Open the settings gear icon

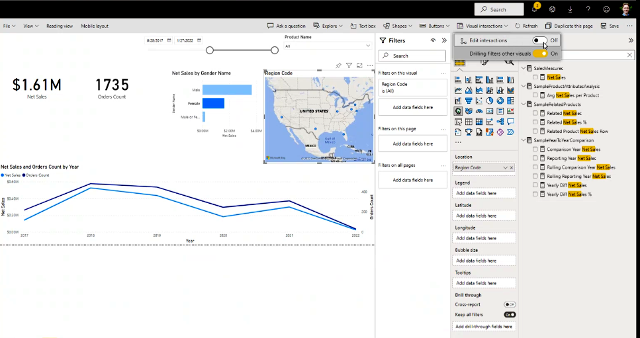(552, 9)
